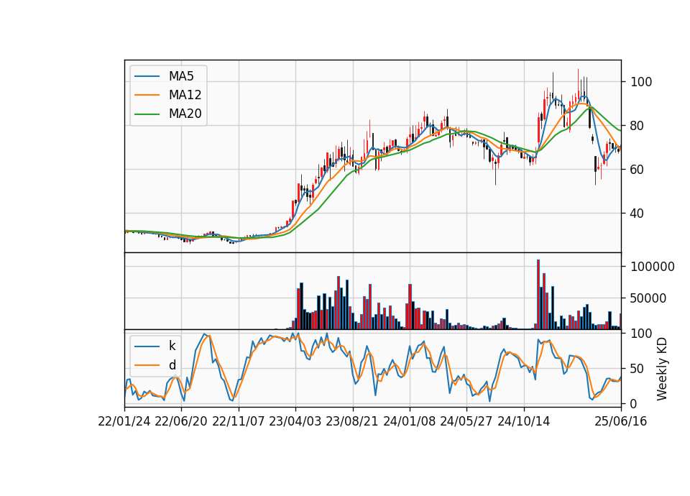Click the 23/04/03 date axis label
690x496 pixels.
[x=295, y=422]
